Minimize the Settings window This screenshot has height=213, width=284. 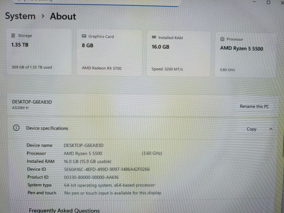pos(254,2)
